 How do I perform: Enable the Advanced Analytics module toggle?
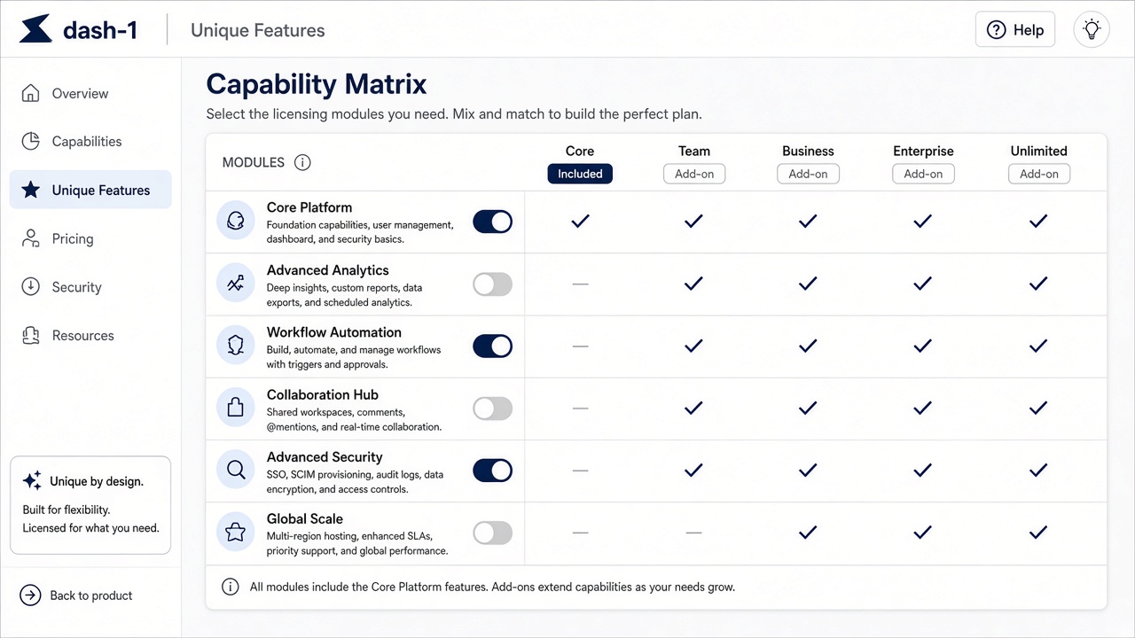[493, 284]
